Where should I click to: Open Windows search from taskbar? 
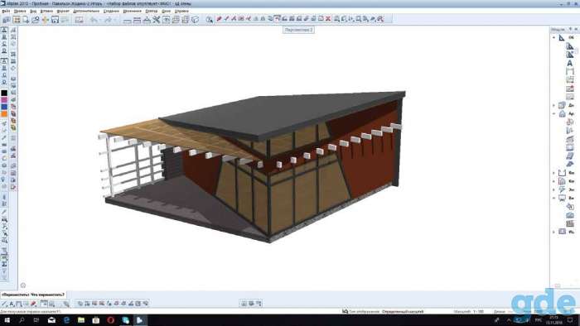[22, 320]
